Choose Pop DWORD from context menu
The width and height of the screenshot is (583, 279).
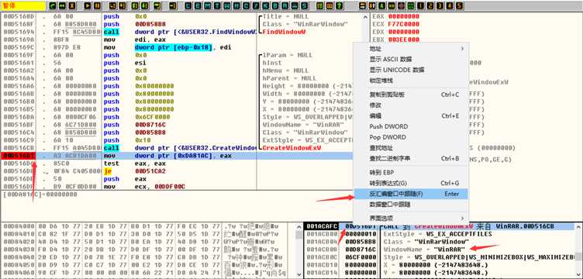pyautogui.click(x=387, y=137)
